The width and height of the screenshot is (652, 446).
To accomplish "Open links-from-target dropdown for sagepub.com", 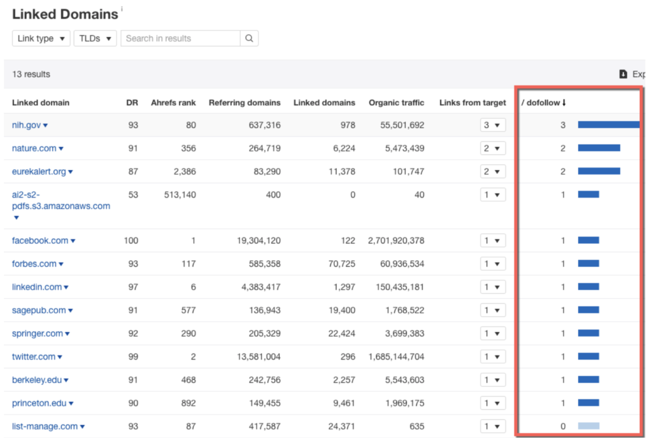I will click(493, 310).
